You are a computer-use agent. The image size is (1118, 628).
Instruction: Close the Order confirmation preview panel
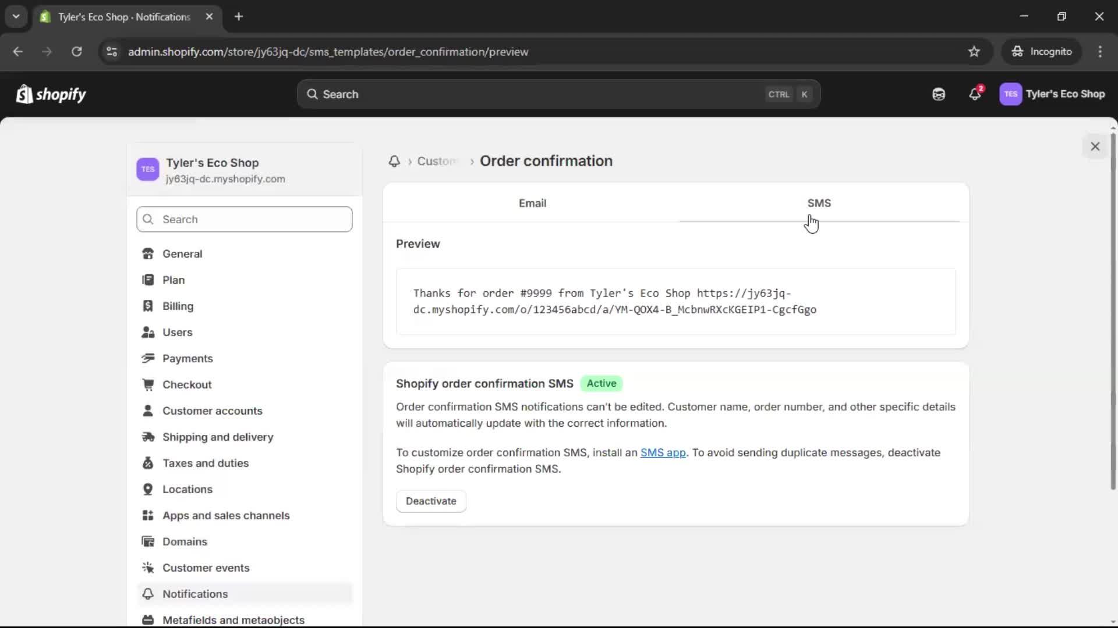(x=1095, y=146)
